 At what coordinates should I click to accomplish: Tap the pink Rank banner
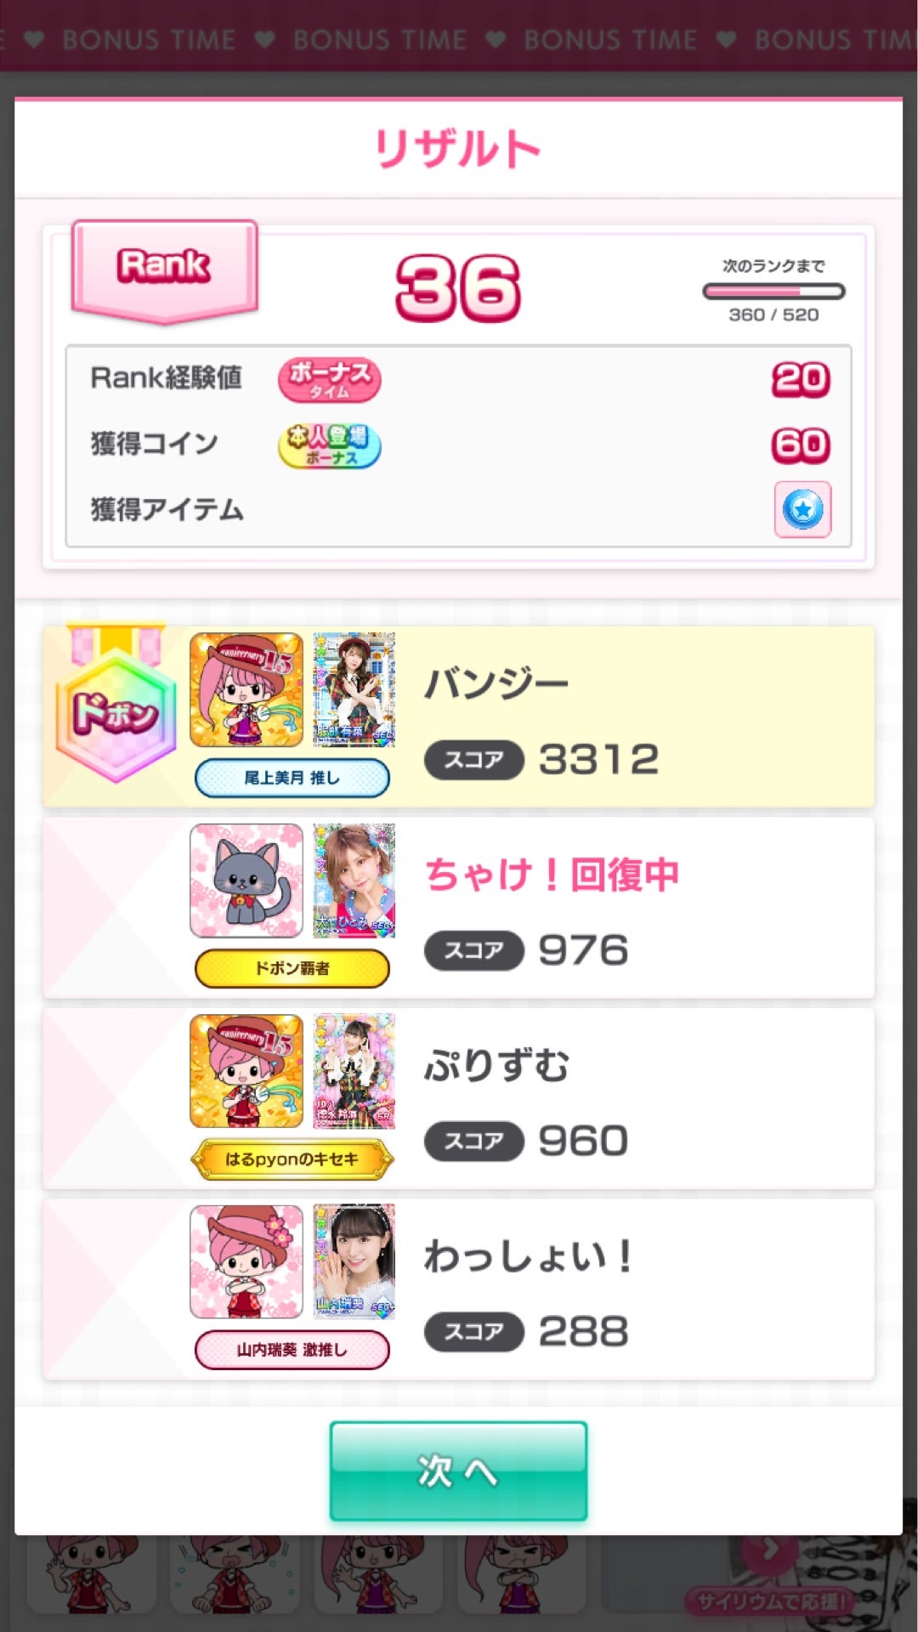click(165, 271)
